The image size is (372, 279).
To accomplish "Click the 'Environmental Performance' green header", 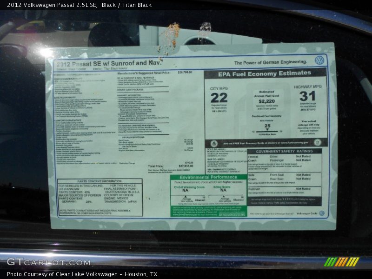I will [208, 177].
